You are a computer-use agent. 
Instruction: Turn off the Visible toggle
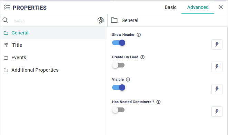[119, 87]
